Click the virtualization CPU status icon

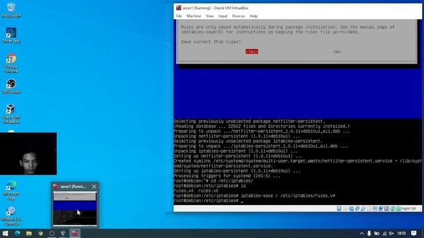(387, 209)
